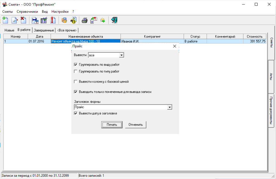
Task: Select the vertical Сметы side tab
Action: click(271, 43)
